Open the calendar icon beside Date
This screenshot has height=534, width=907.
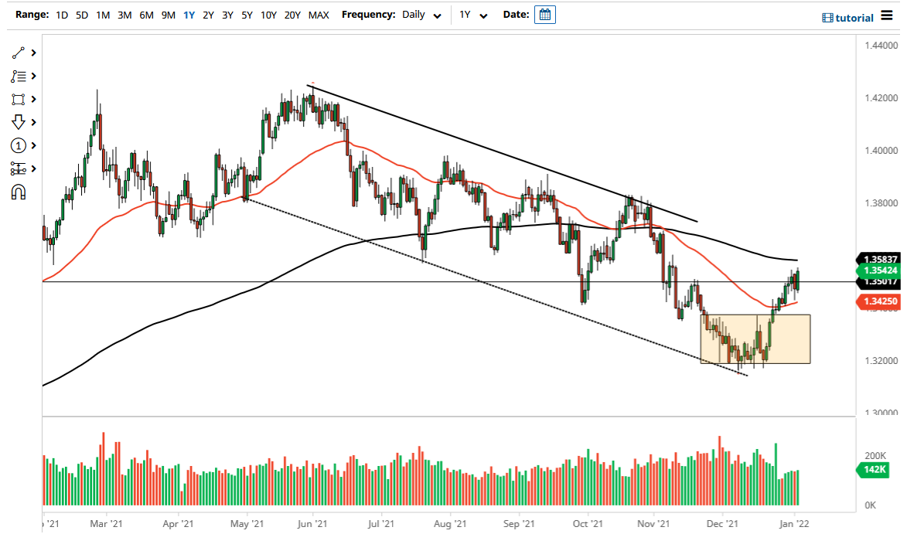coord(545,14)
